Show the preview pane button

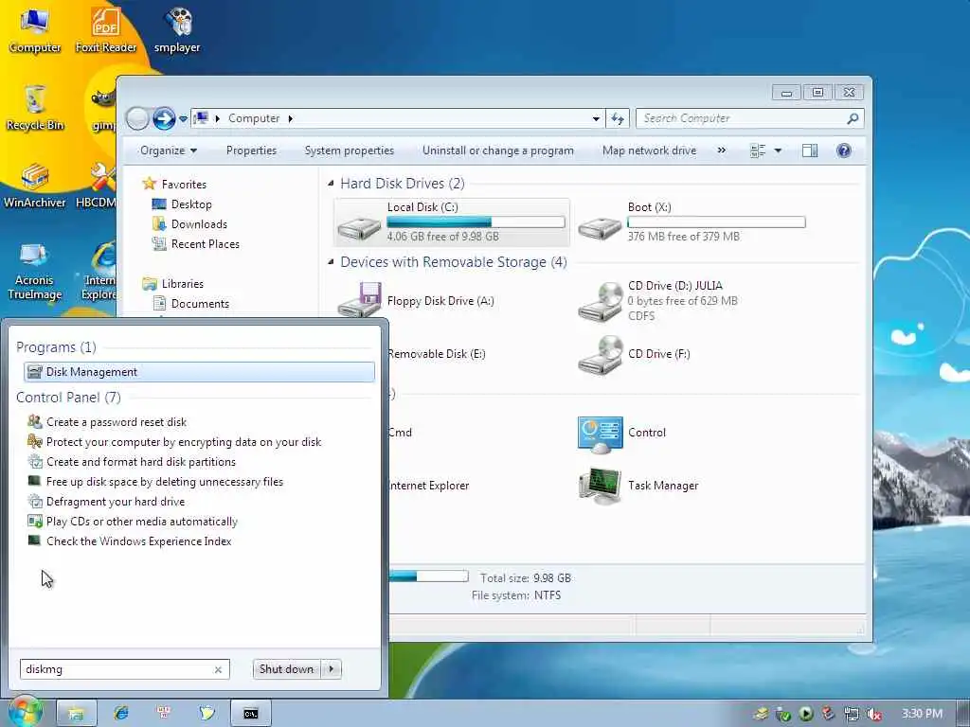[x=809, y=151]
